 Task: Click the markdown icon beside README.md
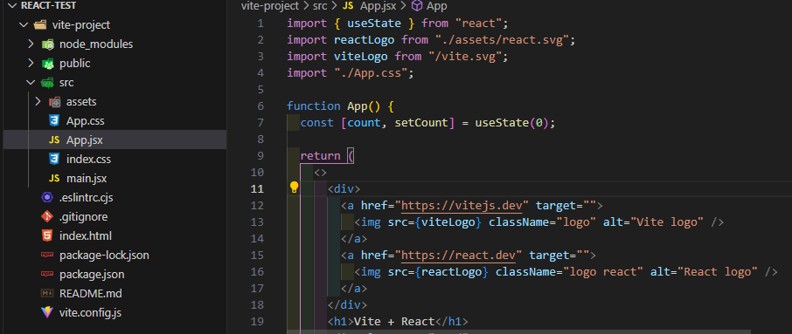click(47, 293)
